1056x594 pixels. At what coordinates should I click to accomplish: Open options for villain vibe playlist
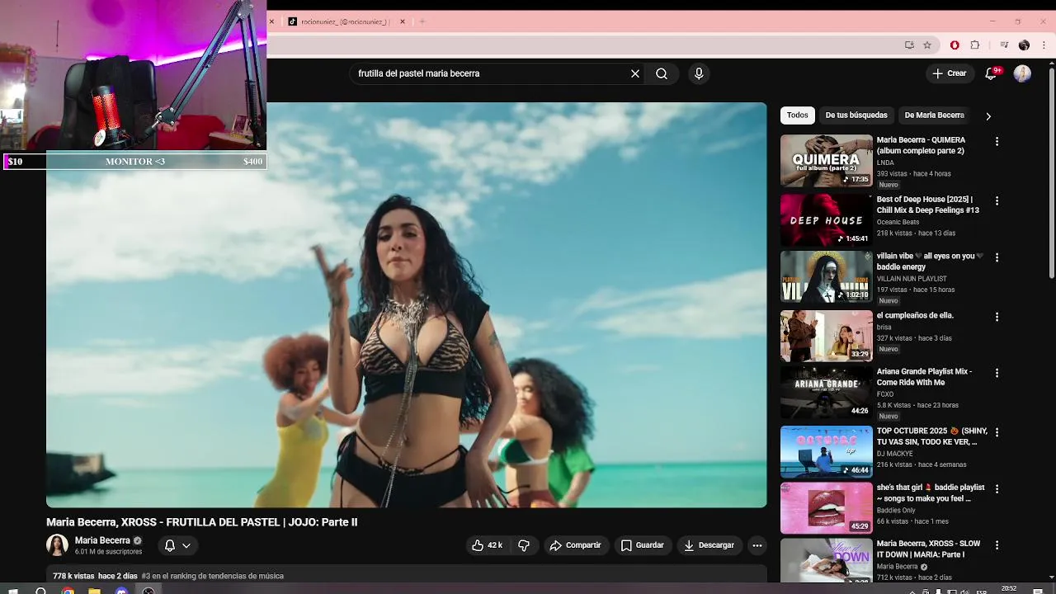click(997, 257)
